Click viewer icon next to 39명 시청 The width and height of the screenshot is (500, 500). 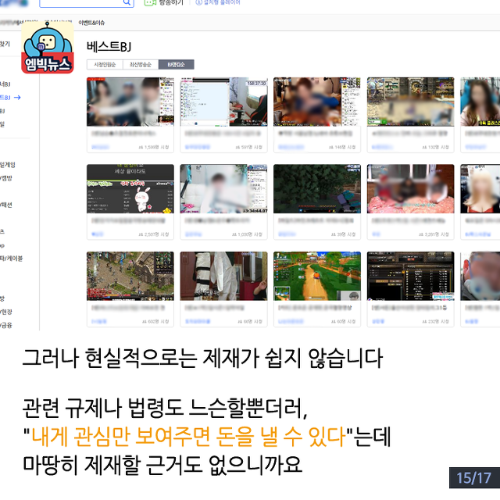[334, 234]
